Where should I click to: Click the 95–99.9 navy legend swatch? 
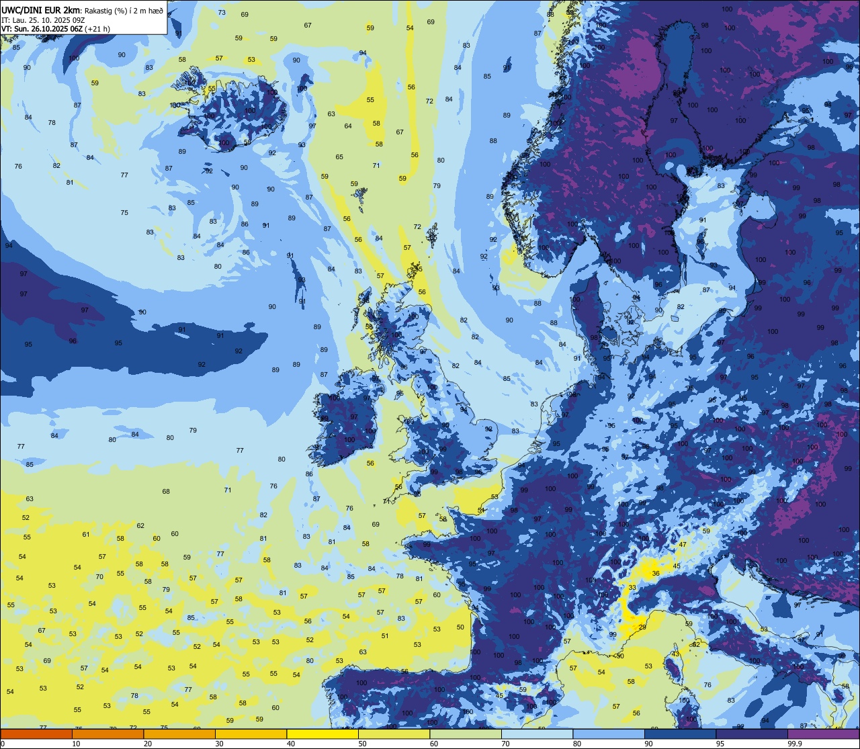[752, 734]
